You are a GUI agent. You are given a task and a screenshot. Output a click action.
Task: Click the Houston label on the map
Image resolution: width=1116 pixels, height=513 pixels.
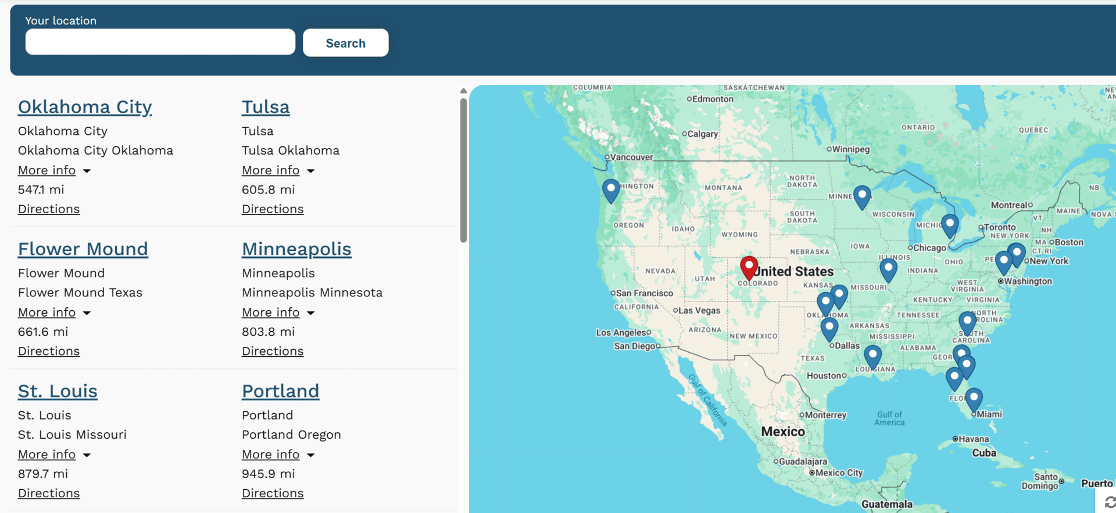tap(824, 375)
